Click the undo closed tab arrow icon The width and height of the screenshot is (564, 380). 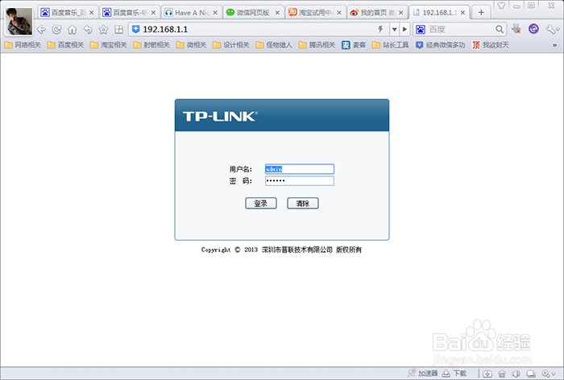tap(88, 30)
